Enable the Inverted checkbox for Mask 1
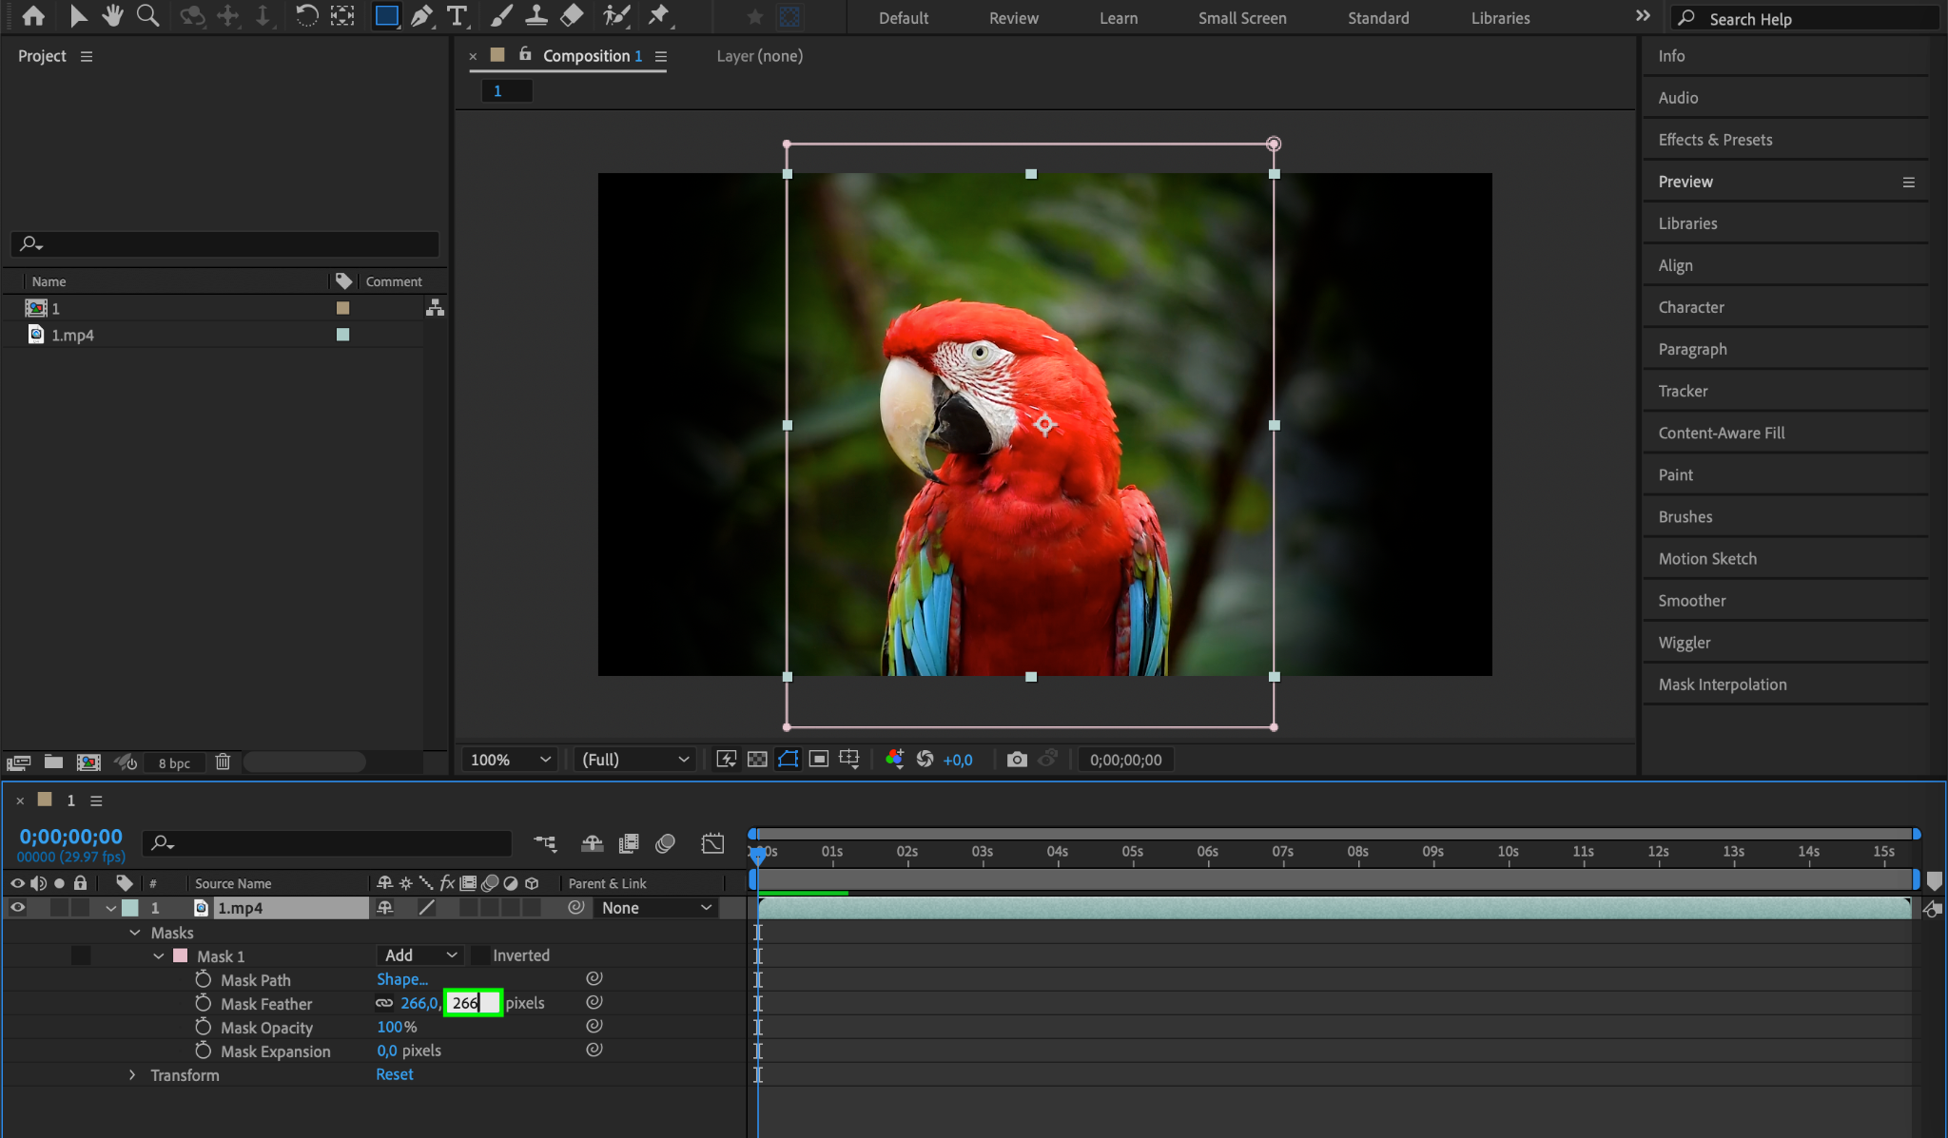Image resolution: width=1948 pixels, height=1138 pixels. pos(481,955)
